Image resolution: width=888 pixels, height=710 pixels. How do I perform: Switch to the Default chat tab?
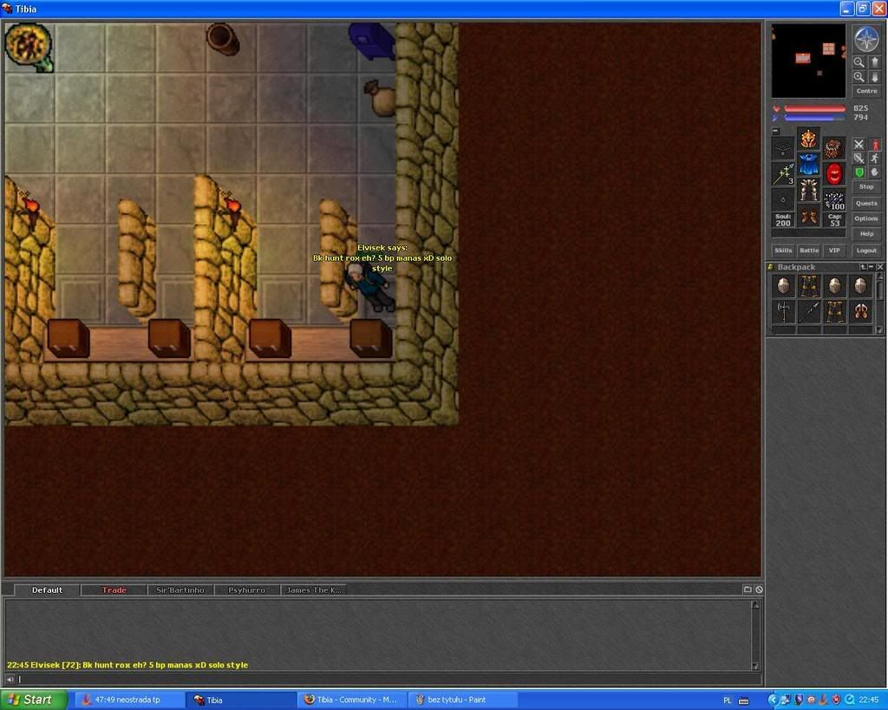click(x=47, y=590)
